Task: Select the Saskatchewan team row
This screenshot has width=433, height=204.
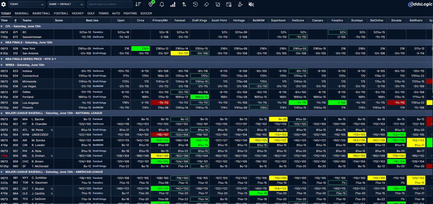Action: 32,37
